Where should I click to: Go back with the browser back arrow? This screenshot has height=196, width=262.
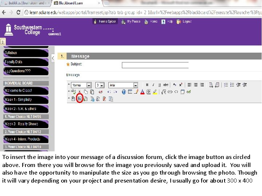4,12
